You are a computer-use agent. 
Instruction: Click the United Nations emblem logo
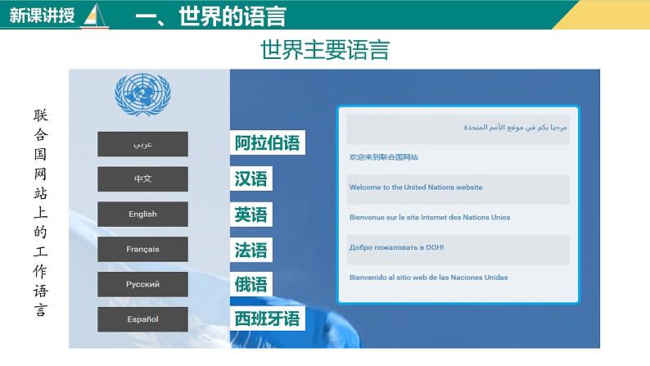pyautogui.click(x=142, y=94)
